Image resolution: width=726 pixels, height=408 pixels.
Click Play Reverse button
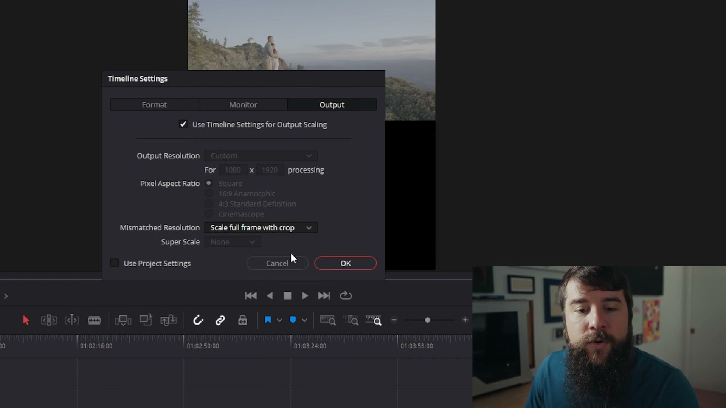point(270,296)
